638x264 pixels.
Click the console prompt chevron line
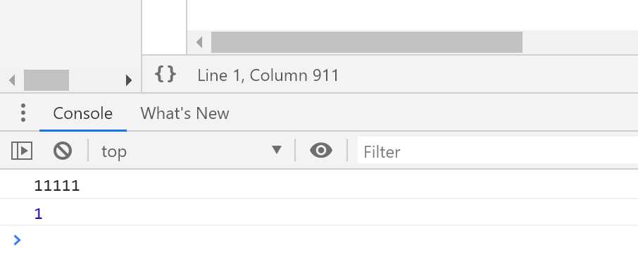[x=319, y=240]
